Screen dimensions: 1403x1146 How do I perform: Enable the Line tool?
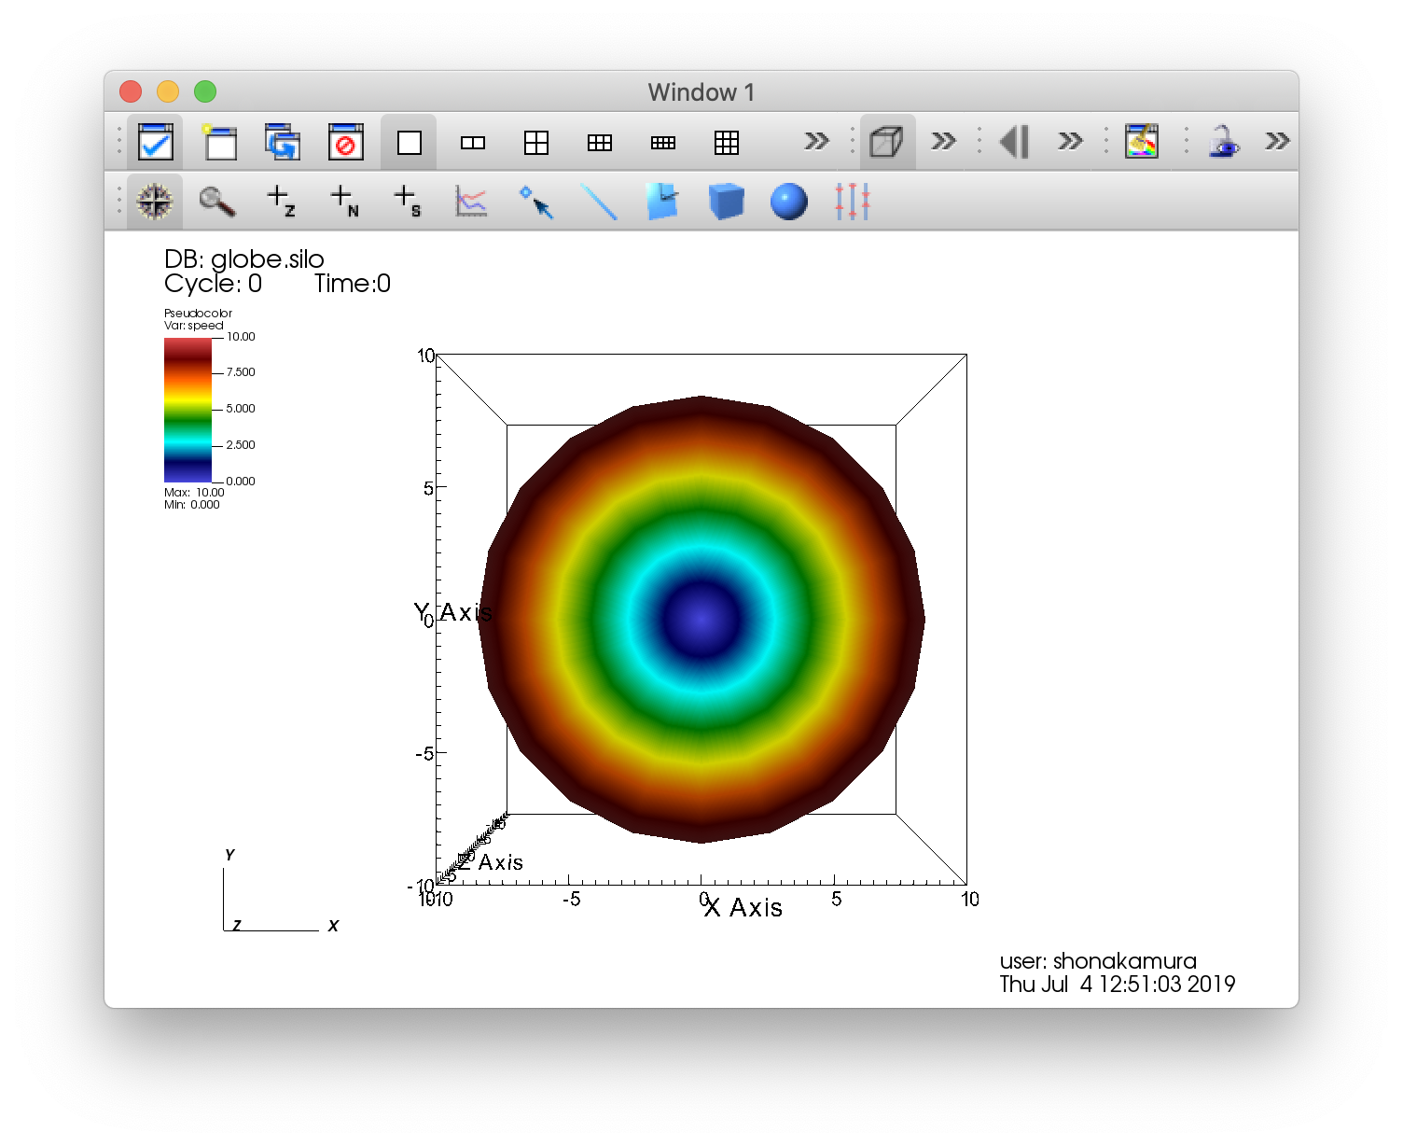pyautogui.click(x=599, y=202)
